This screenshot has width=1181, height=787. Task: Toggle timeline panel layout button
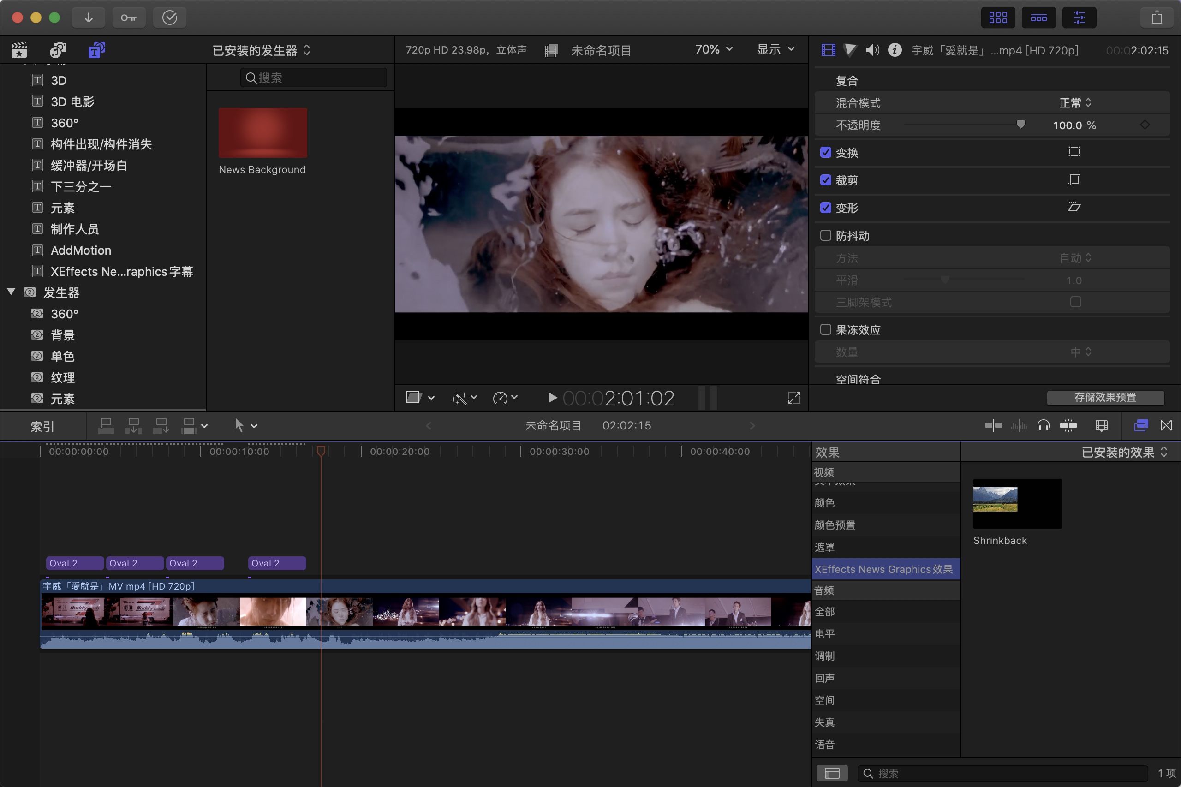1038,18
